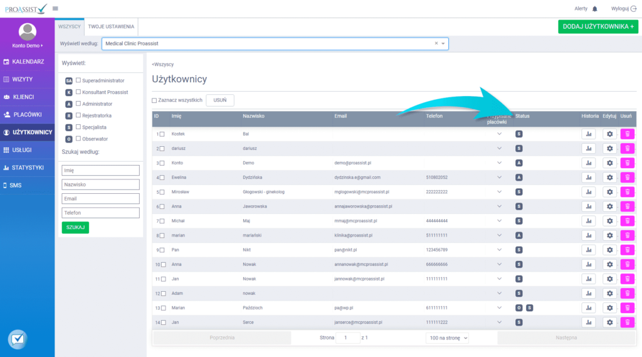
Task: Open STATYSTYKI in the sidebar
Action: 27,168
